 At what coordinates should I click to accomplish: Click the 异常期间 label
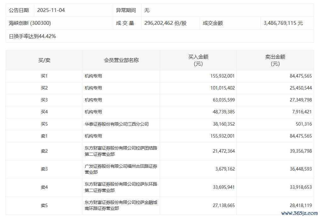[x=126, y=10]
